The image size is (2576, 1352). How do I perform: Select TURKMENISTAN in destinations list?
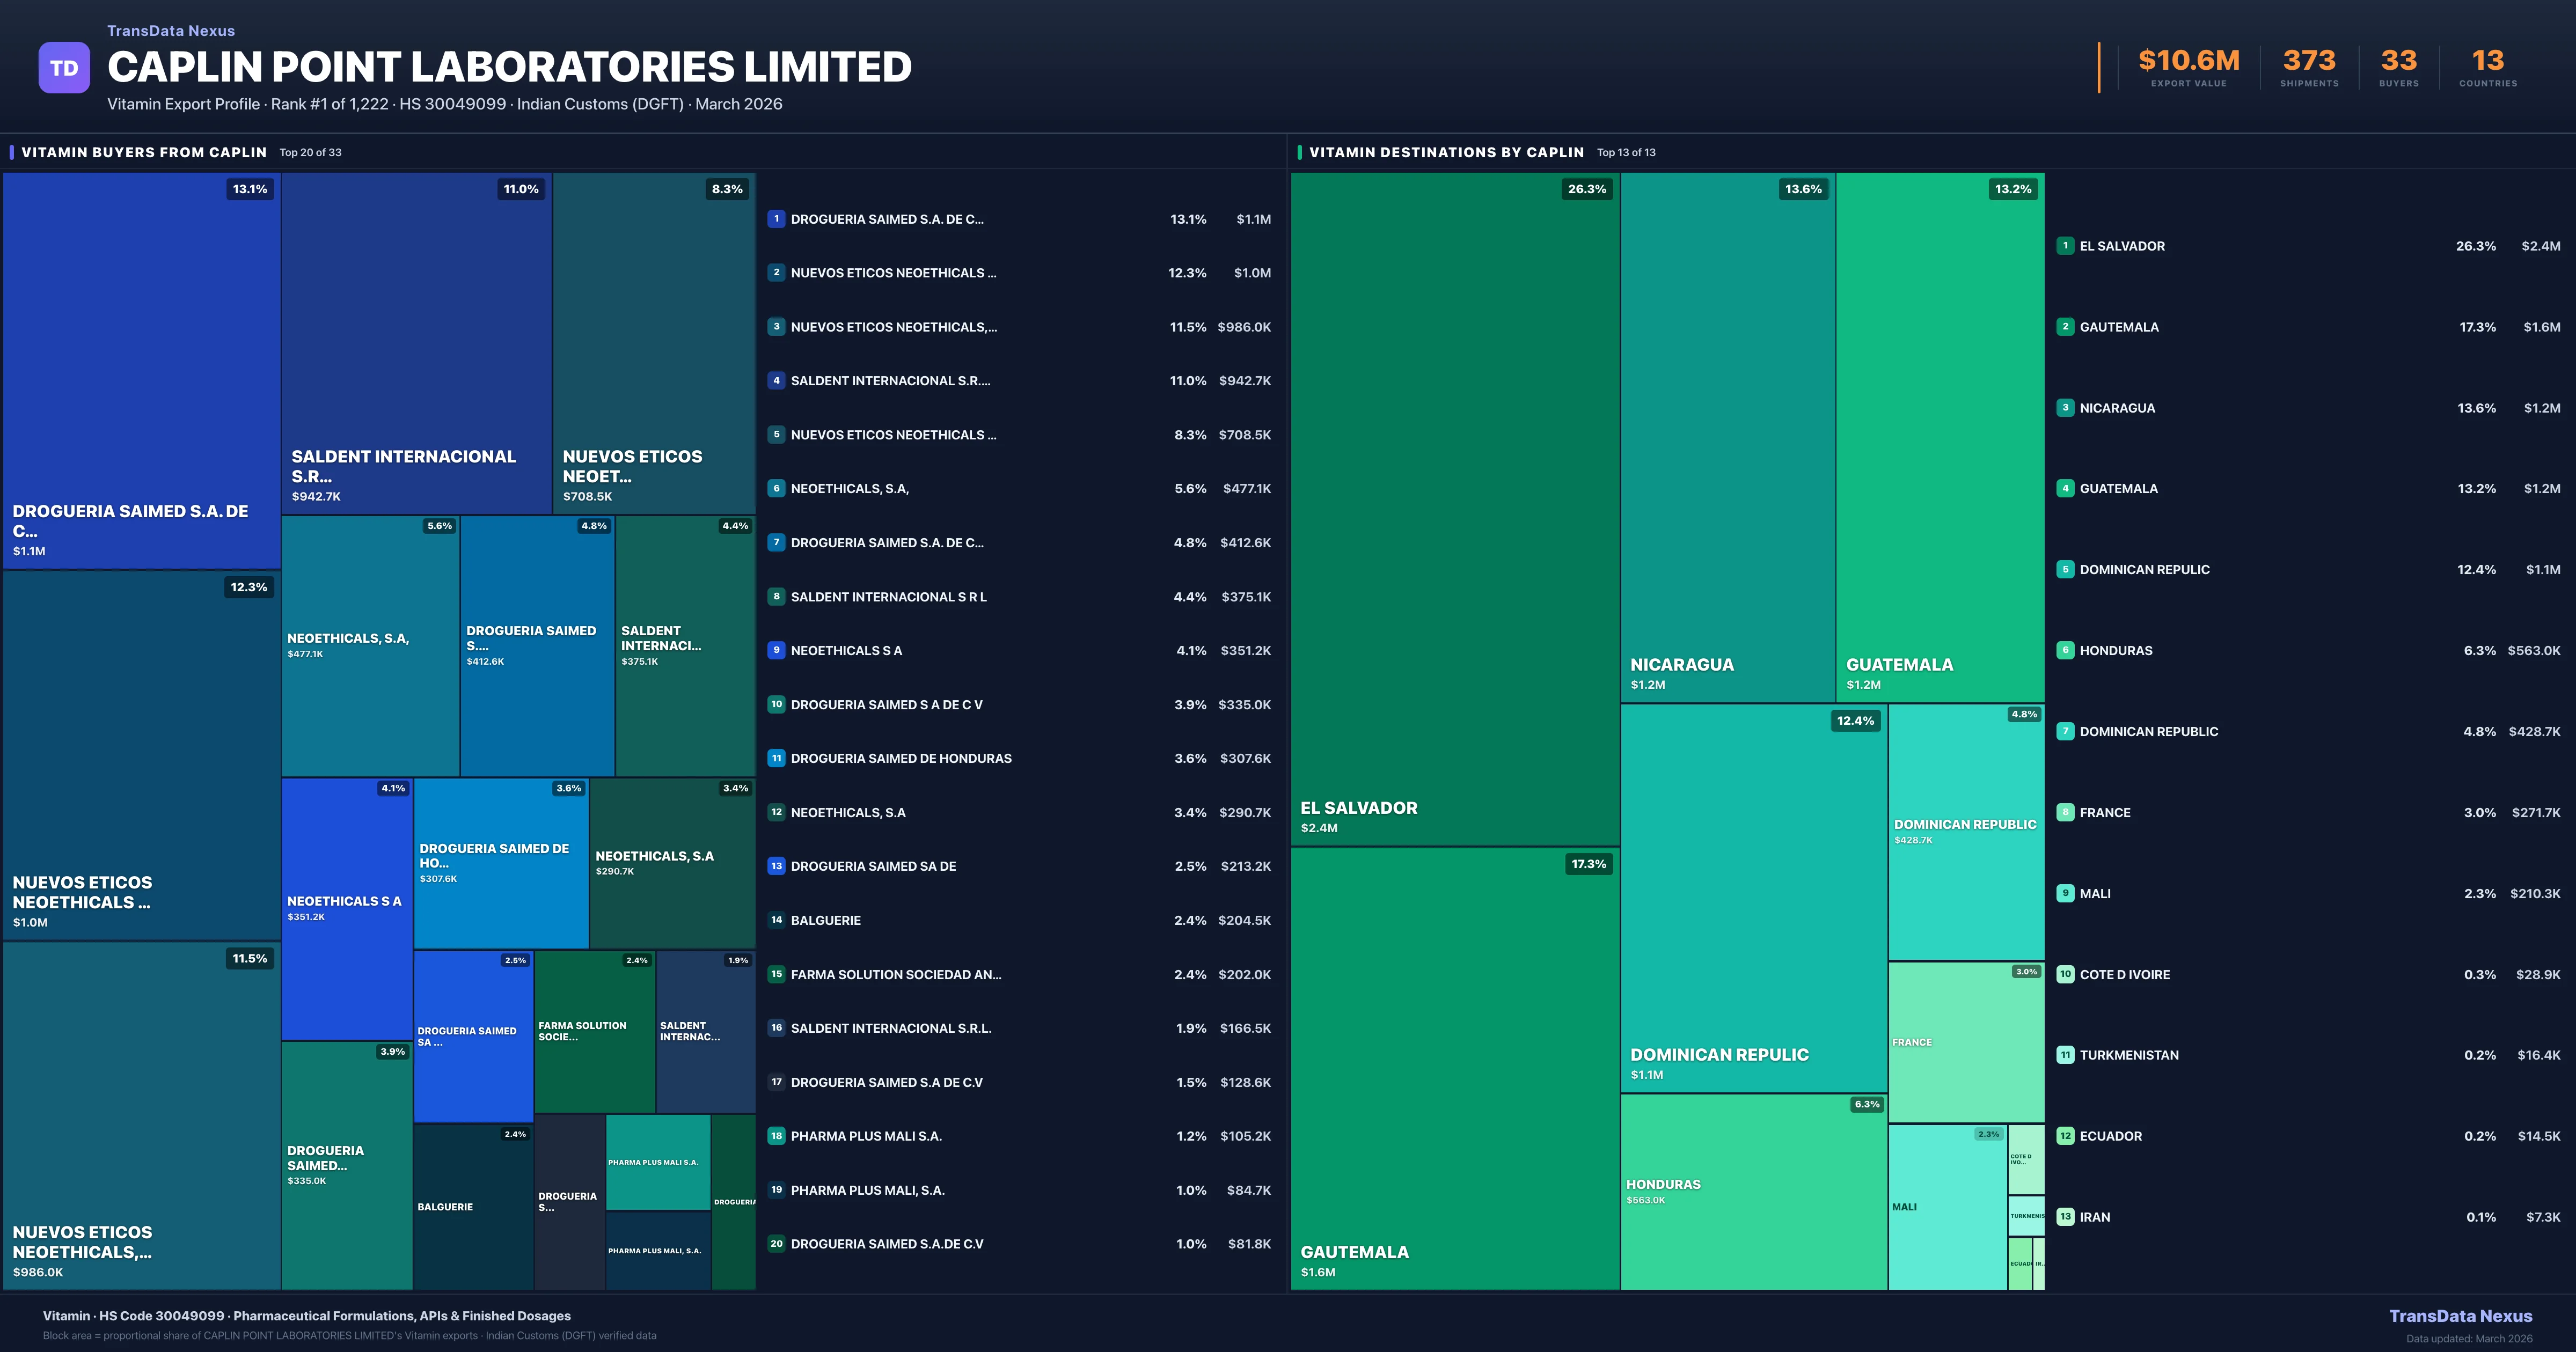[x=2129, y=1055]
